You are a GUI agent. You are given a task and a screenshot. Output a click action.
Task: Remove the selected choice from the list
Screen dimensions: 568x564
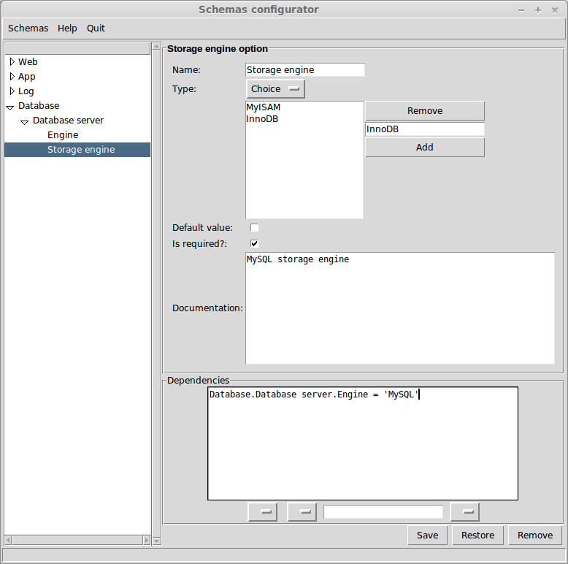click(425, 111)
